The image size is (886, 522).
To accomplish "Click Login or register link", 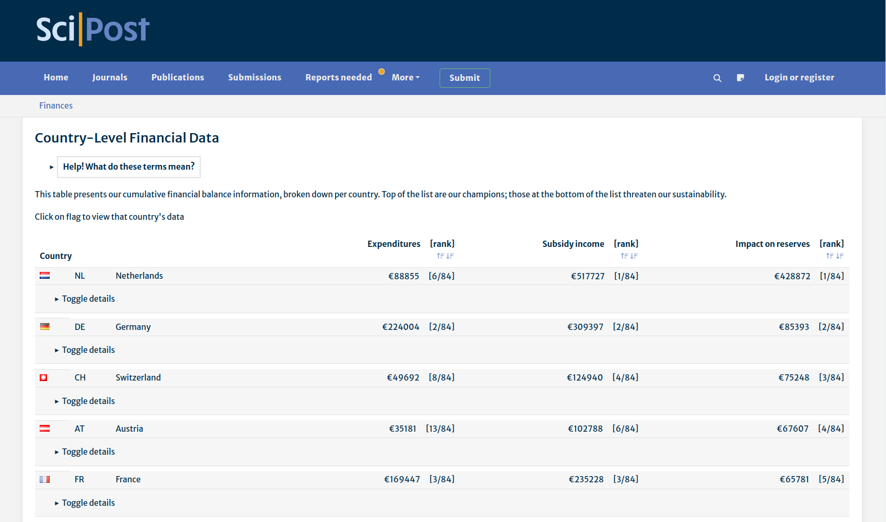I will (x=799, y=78).
